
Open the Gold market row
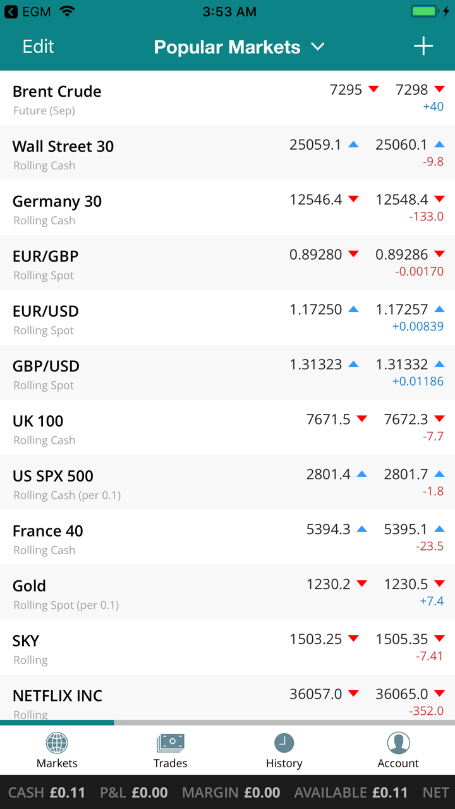click(126, 593)
